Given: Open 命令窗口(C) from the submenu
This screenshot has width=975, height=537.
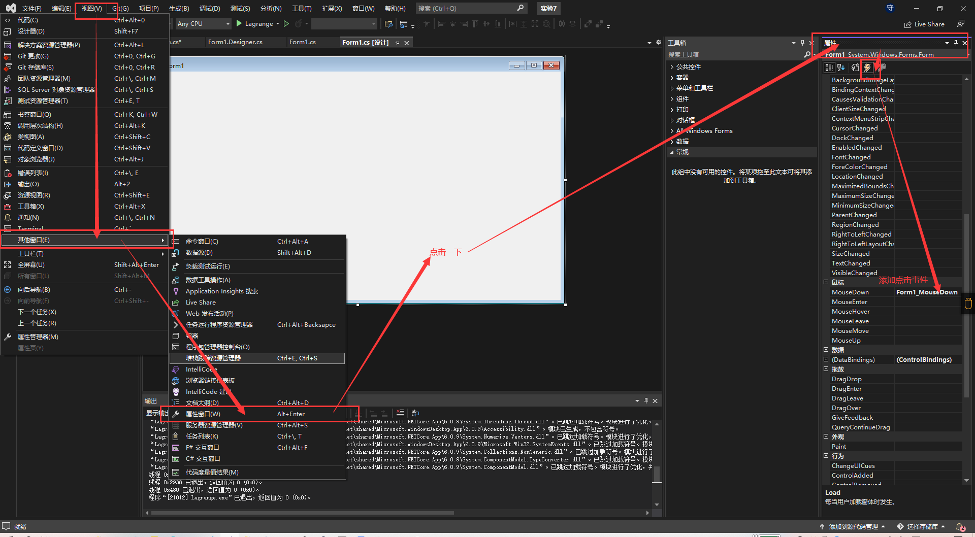Looking at the screenshot, I should tap(202, 242).
